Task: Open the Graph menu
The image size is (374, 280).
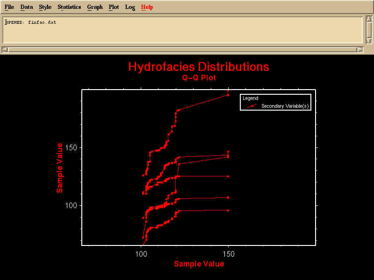Action: click(95, 7)
